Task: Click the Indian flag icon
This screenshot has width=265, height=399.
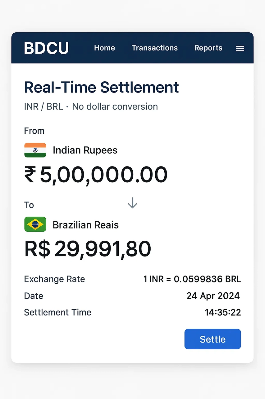Action: coord(35,150)
